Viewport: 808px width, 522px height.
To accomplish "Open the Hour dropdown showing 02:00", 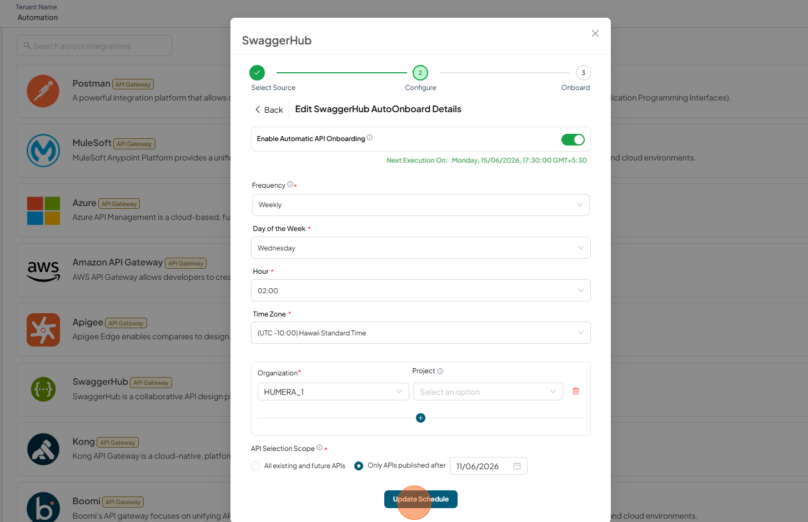I will 420,290.
